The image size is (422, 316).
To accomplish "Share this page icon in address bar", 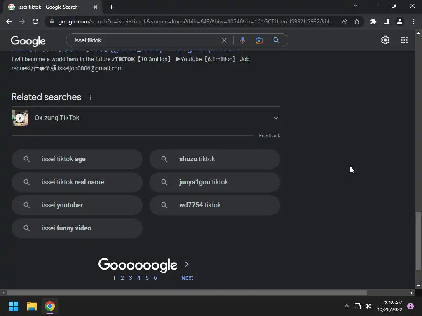I will (344, 21).
